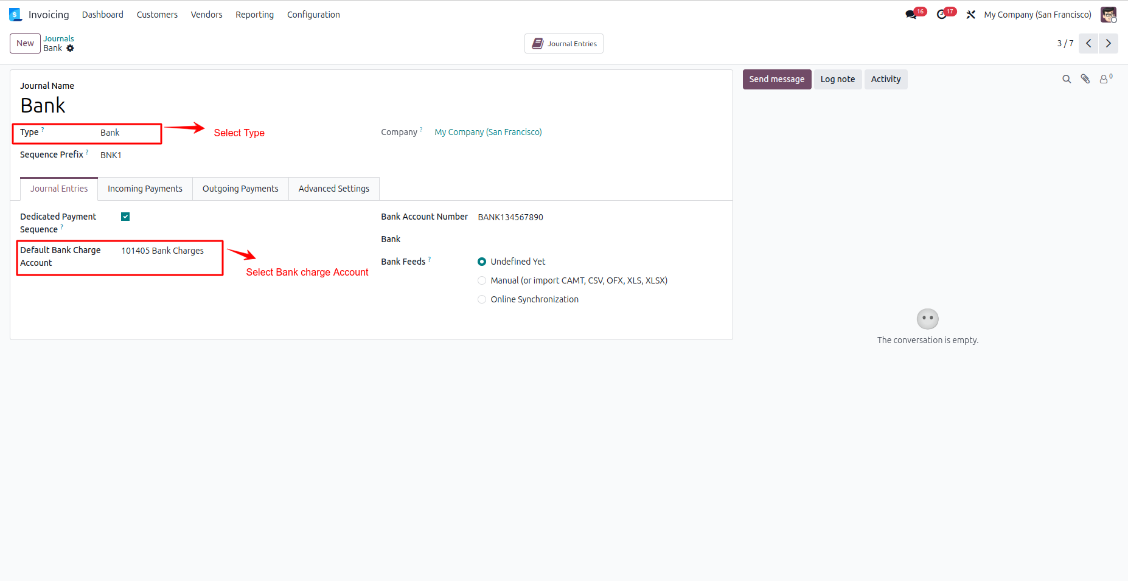Select the Online Synchronization radio button
The width and height of the screenshot is (1128, 581).
click(482, 299)
